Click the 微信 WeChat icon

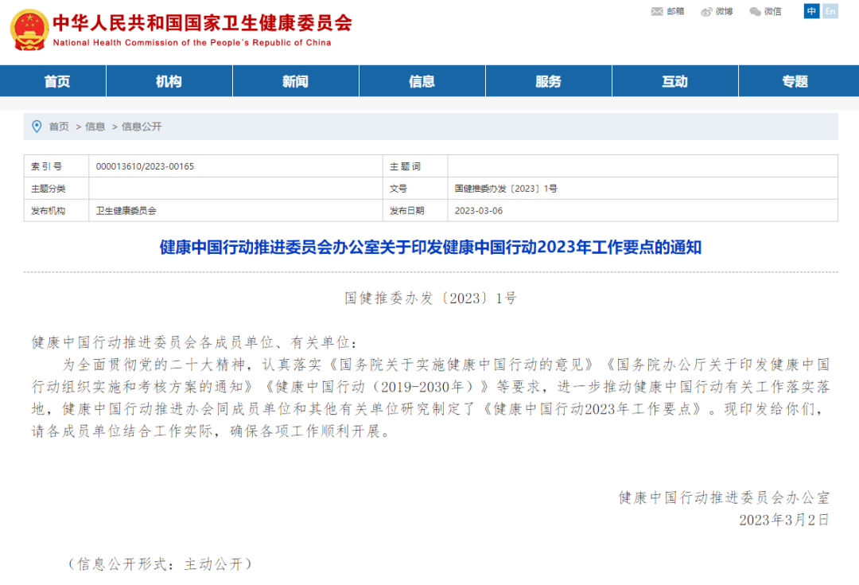755,11
